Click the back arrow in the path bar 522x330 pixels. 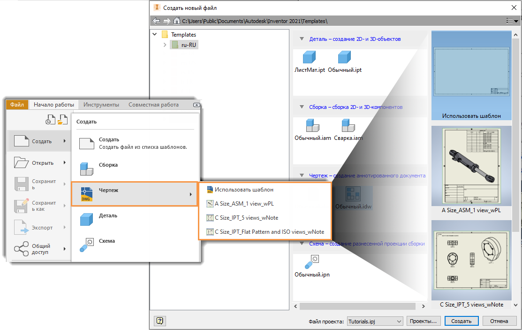pyautogui.click(x=156, y=21)
